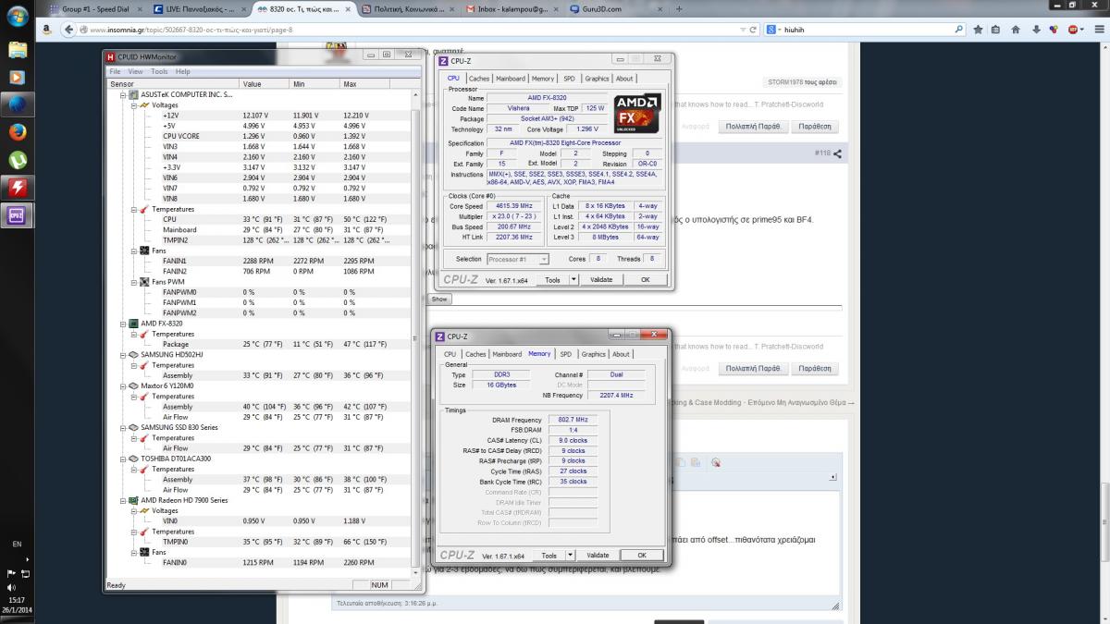Collapse the Maxtor 6 Y120M0 node
The height and width of the screenshot is (624, 1110).
(124, 386)
